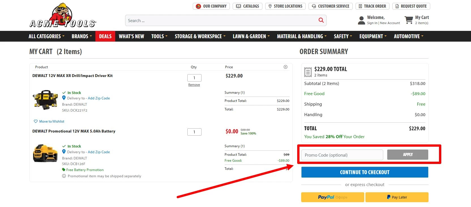
Task: Click promotional item info icon
Action: point(64,176)
